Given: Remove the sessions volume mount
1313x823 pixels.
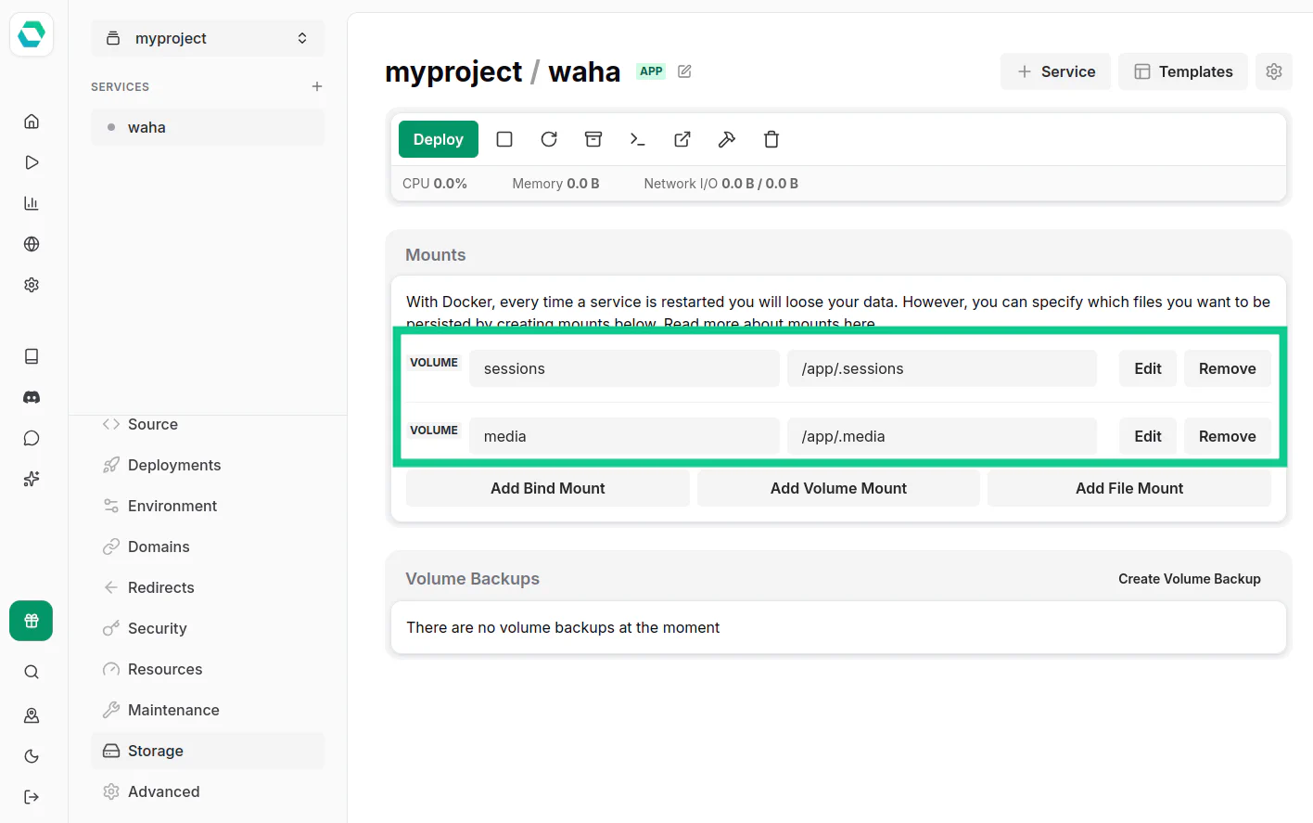Looking at the screenshot, I should [1227, 368].
